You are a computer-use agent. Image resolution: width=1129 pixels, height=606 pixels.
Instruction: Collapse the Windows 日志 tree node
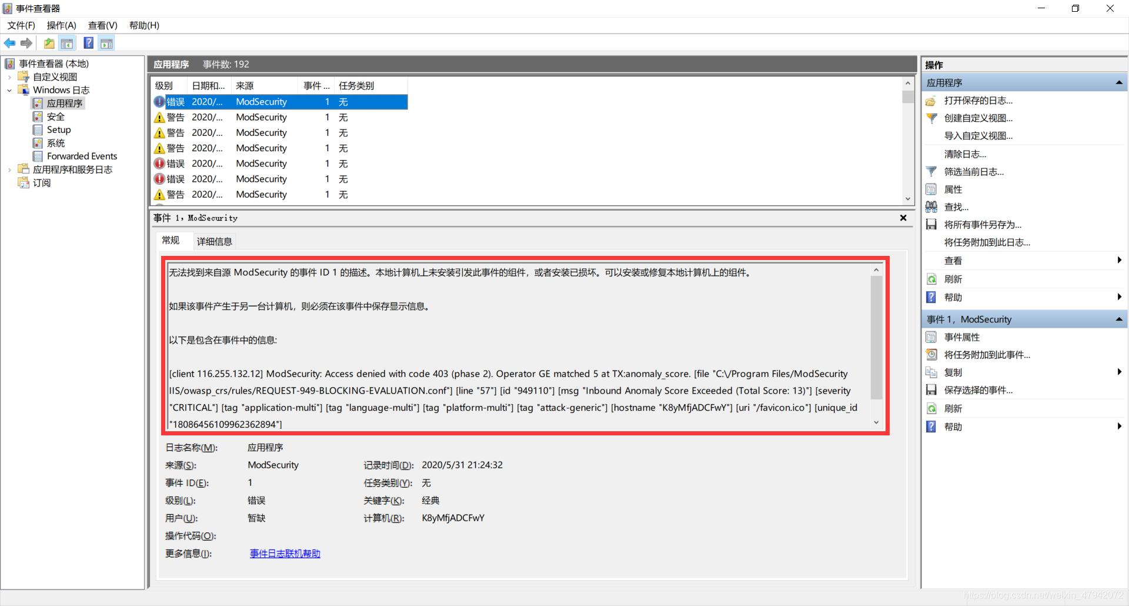9,90
